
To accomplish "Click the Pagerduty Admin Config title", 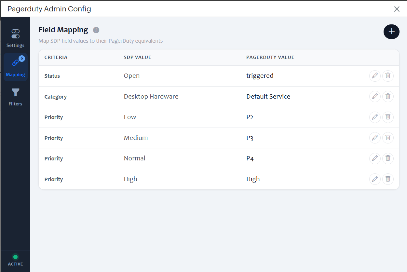I will point(49,9).
